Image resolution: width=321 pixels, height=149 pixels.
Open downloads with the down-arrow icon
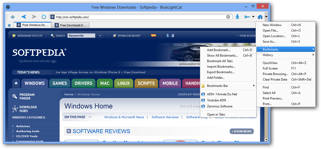click(237, 17)
